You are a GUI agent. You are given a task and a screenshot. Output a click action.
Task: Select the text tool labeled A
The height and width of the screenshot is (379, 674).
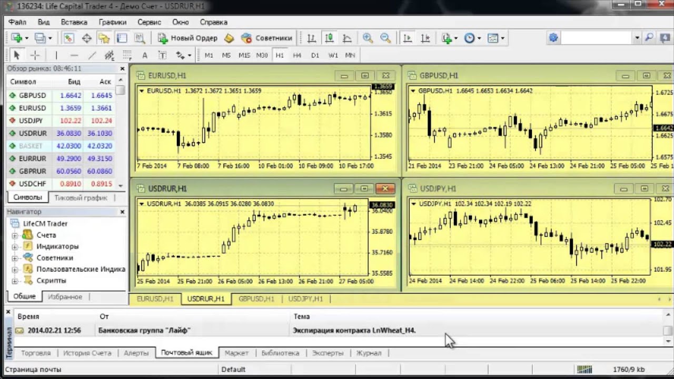144,55
